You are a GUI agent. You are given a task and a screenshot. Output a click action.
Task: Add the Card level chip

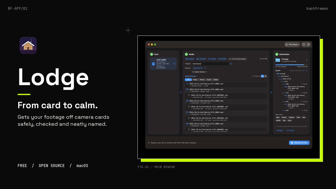click(x=290, y=120)
